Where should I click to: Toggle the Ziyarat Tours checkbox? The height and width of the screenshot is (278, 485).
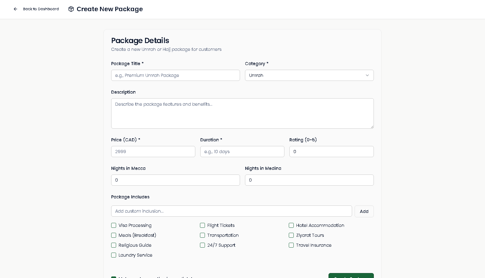click(x=291, y=235)
